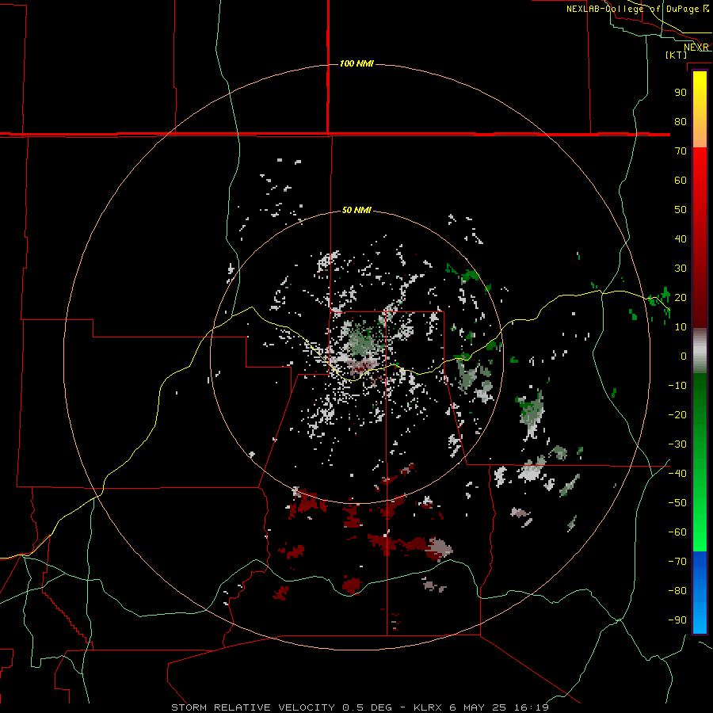Click the -80 value on the velocity scale
Image resolution: width=713 pixels, height=713 pixels.
(677, 591)
